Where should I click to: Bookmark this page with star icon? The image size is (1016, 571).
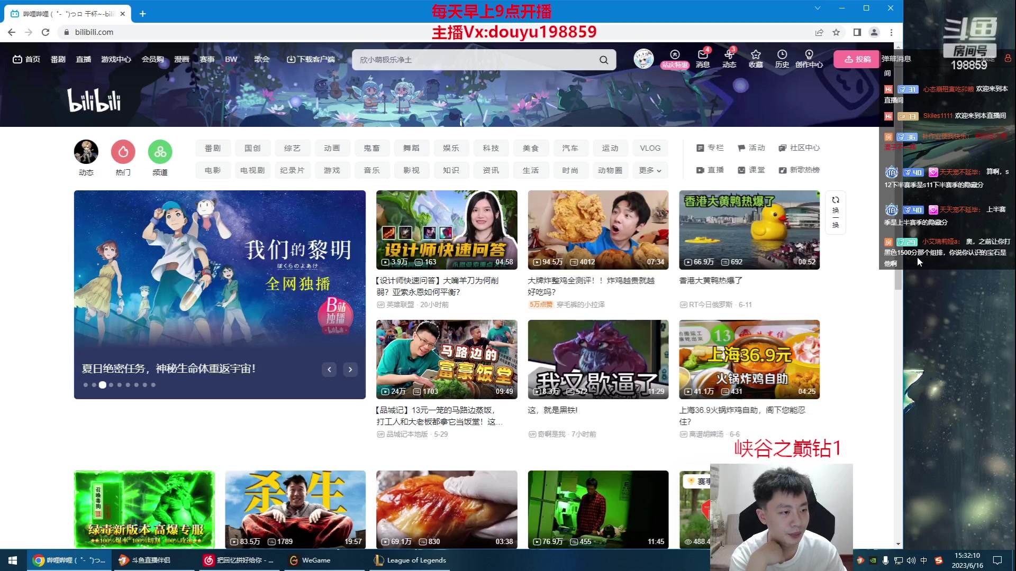click(836, 32)
